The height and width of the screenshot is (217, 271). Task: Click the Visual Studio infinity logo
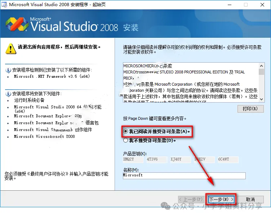click(17, 24)
